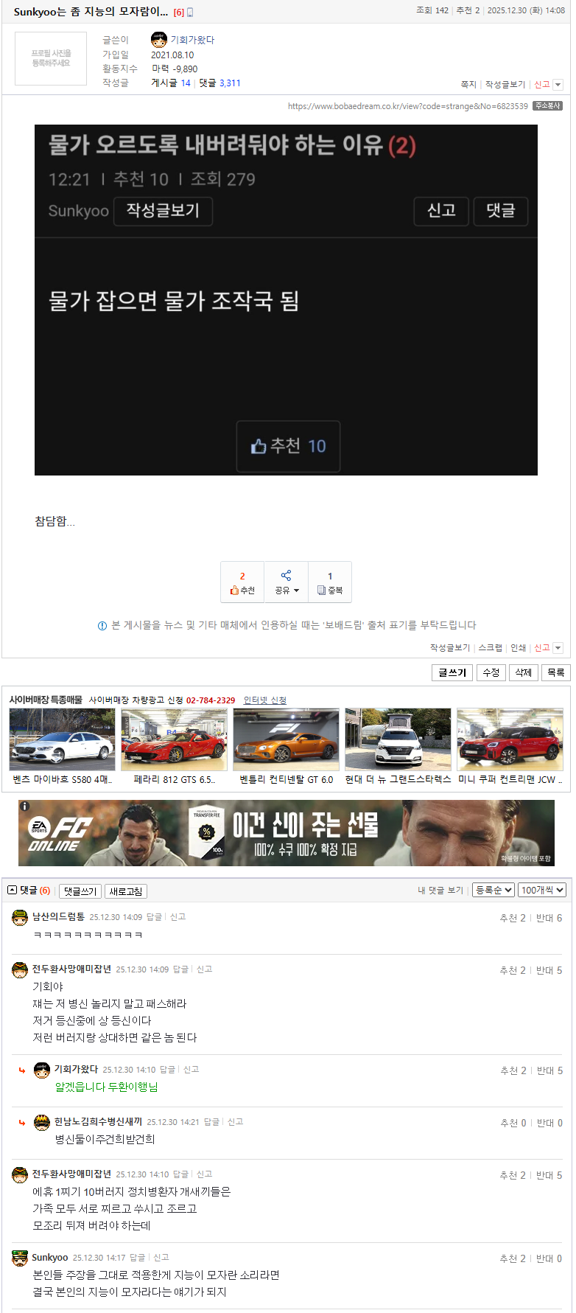Click the 스크랩 scrap link
576x1313 pixels.
[491, 648]
